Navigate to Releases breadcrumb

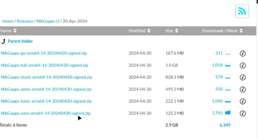[25, 21]
